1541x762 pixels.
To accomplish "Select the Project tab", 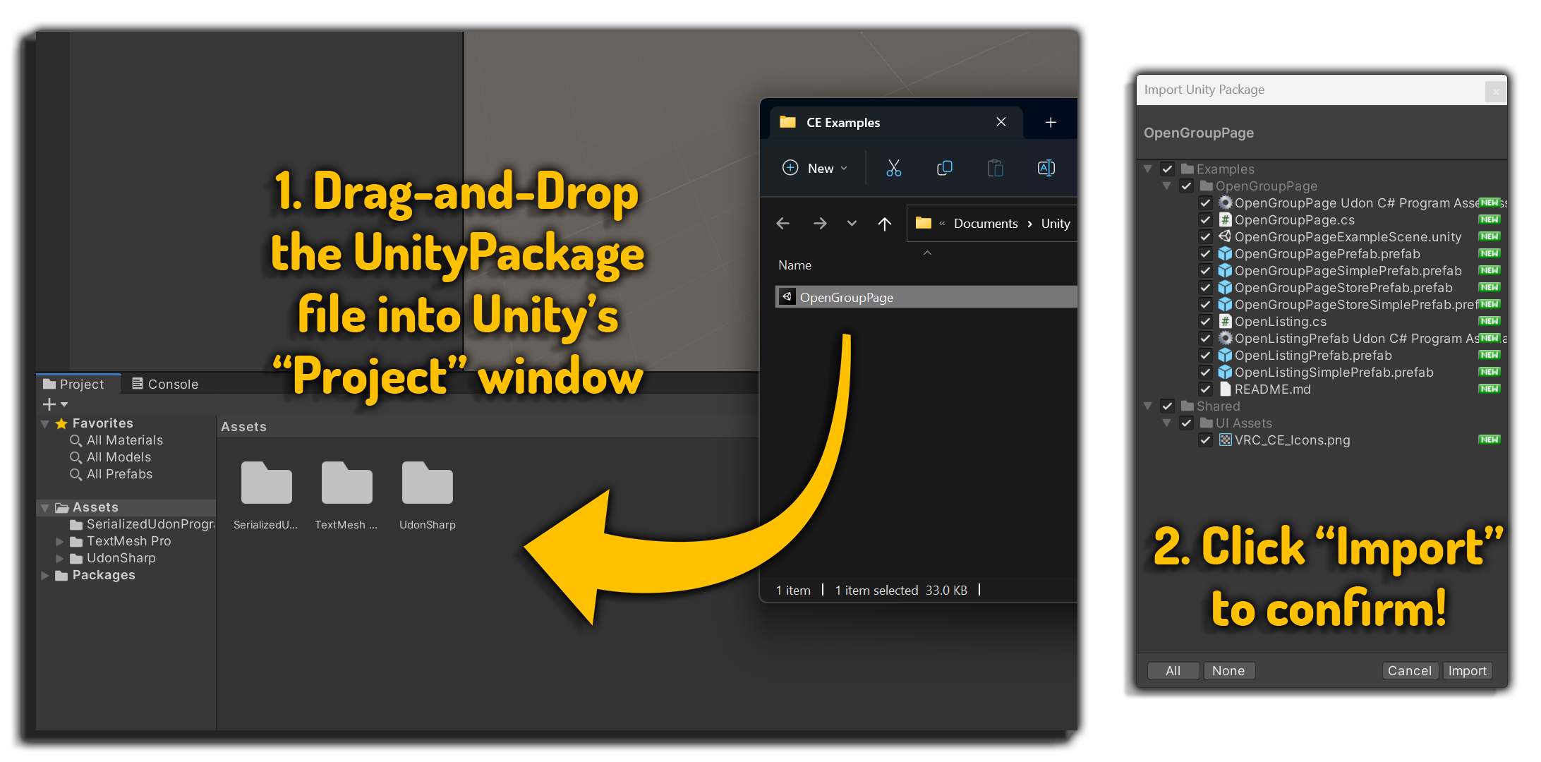I will coord(73,383).
